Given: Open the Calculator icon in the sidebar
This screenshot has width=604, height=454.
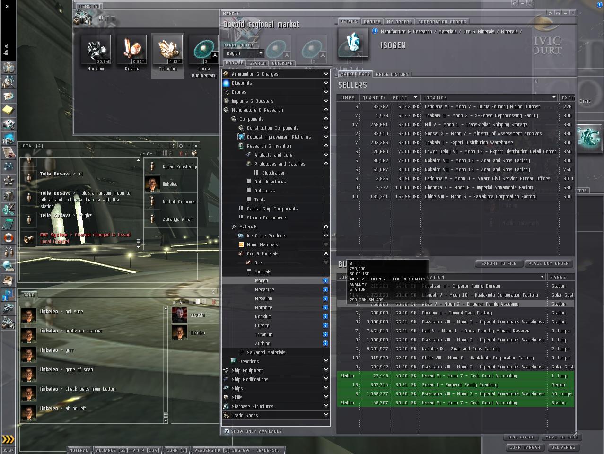Looking at the screenshot, I should point(8,224).
